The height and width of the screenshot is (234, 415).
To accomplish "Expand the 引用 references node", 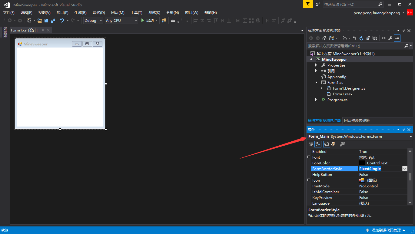I will coord(316,71).
